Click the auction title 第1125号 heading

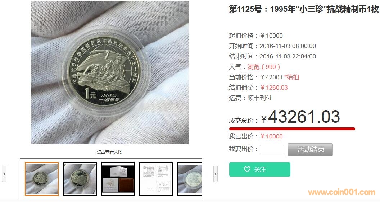pos(304,9)
